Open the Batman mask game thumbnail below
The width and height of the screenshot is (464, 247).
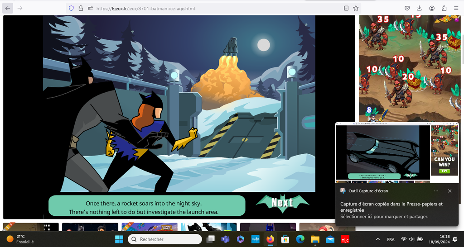(208, 227)
